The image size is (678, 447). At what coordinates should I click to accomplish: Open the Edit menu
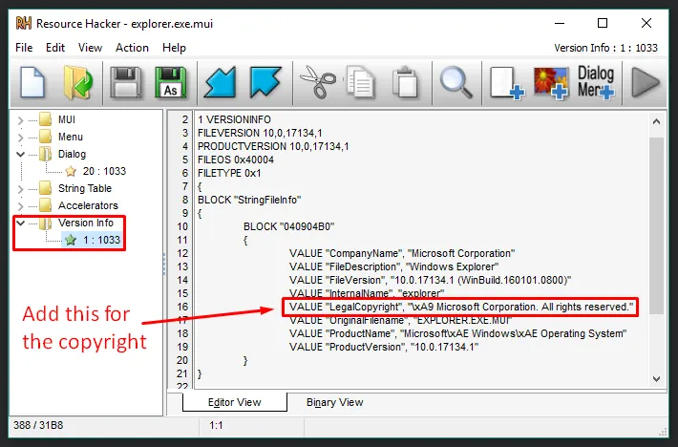click(55, 48)
